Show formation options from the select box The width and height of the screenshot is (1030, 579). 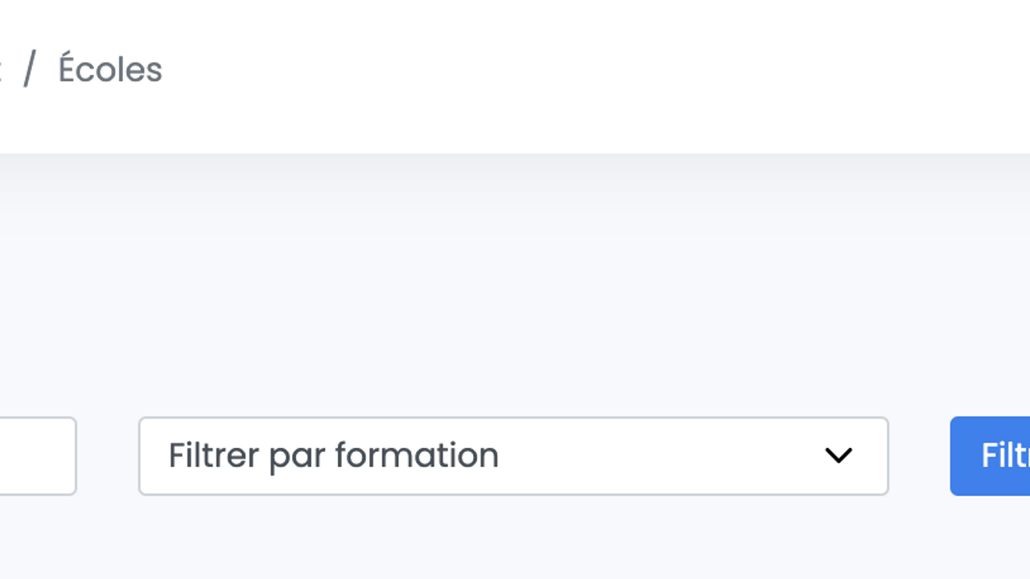tap(513, 456)
